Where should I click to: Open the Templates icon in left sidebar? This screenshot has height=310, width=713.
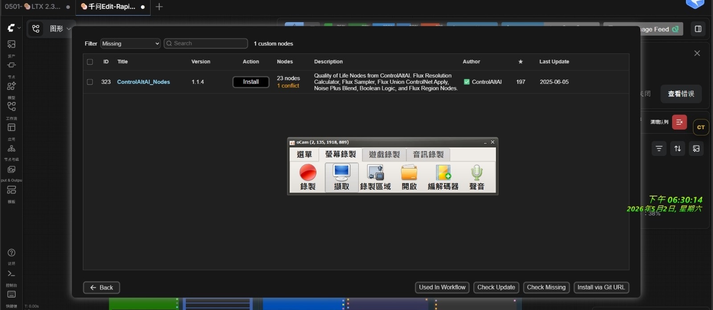point(12,190)
